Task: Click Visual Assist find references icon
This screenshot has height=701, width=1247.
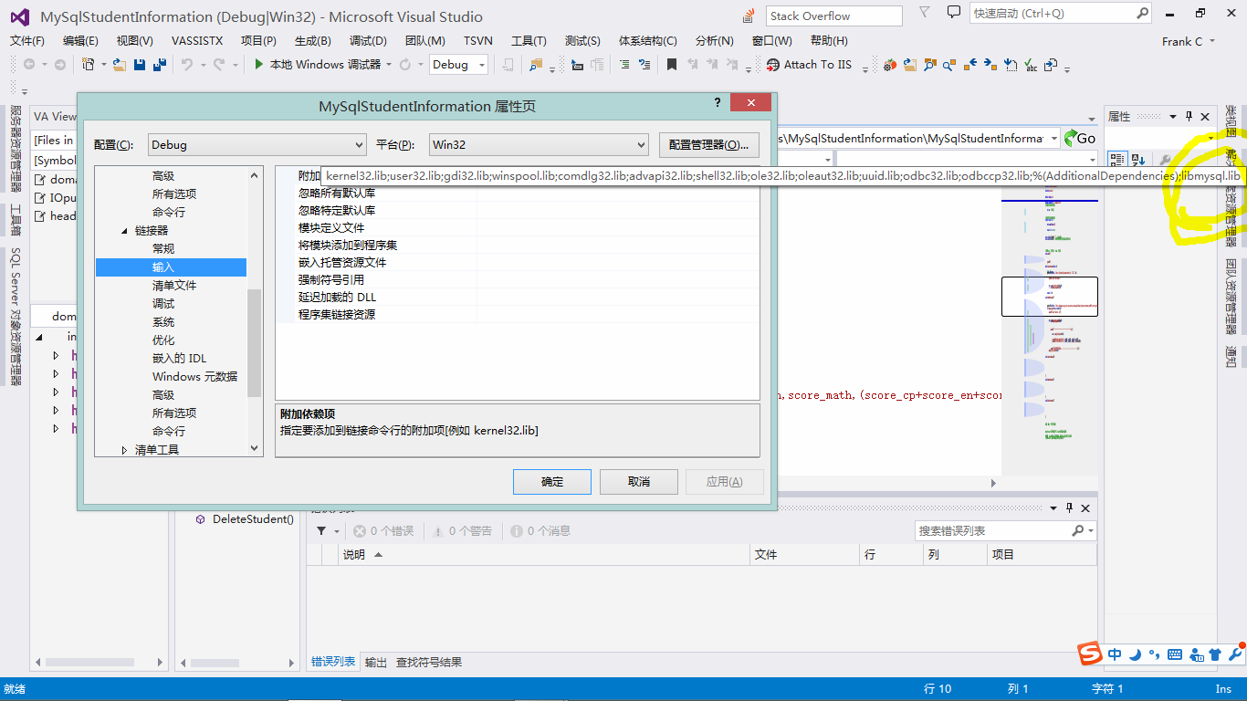Action: [949, 65]
